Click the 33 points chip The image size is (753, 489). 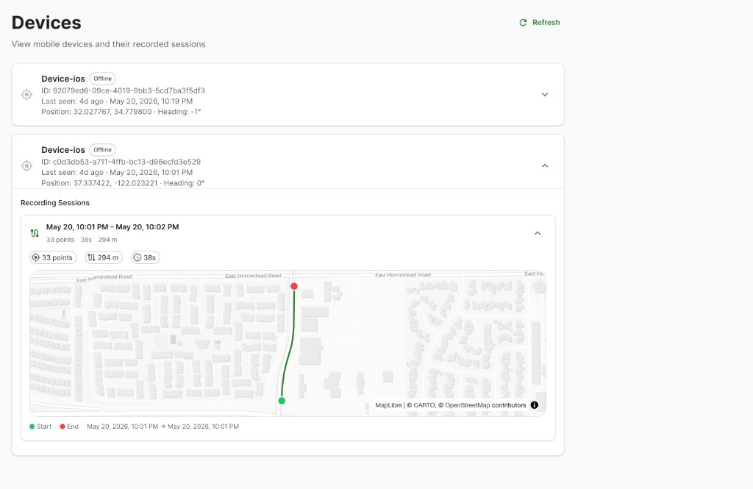pyautogui.click(x=53, y=257)
